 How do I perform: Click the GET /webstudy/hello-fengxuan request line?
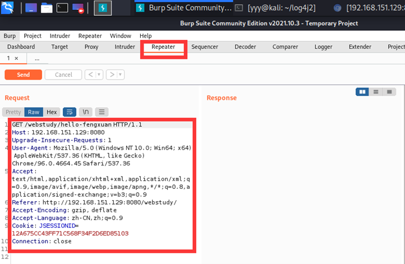click(x=77, y=124)
